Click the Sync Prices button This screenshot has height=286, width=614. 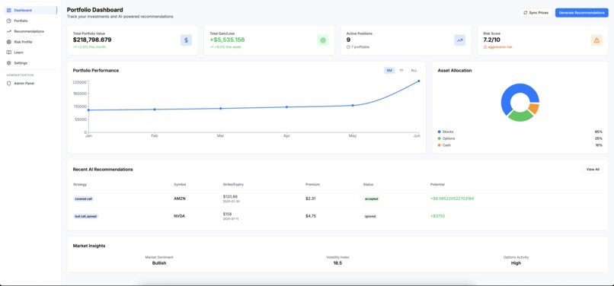pos(536,13)
